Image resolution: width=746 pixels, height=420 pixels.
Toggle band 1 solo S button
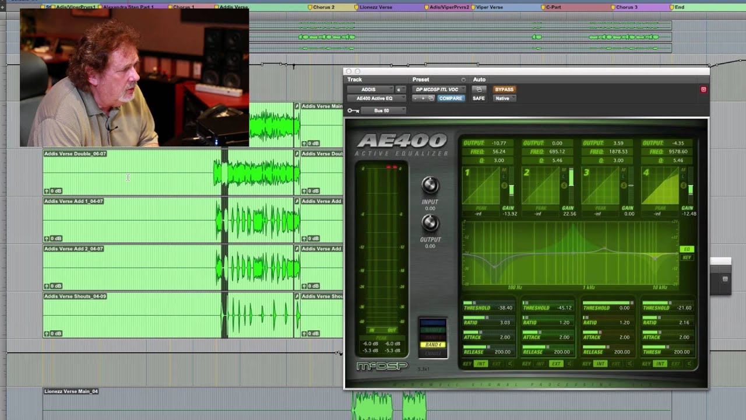click(504, 185)
